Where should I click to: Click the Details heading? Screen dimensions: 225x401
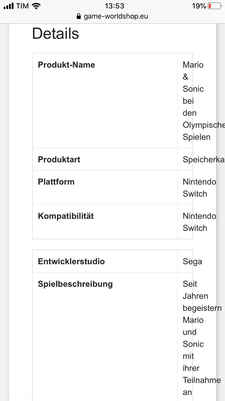pyautogui.click(x=55, y=34)
